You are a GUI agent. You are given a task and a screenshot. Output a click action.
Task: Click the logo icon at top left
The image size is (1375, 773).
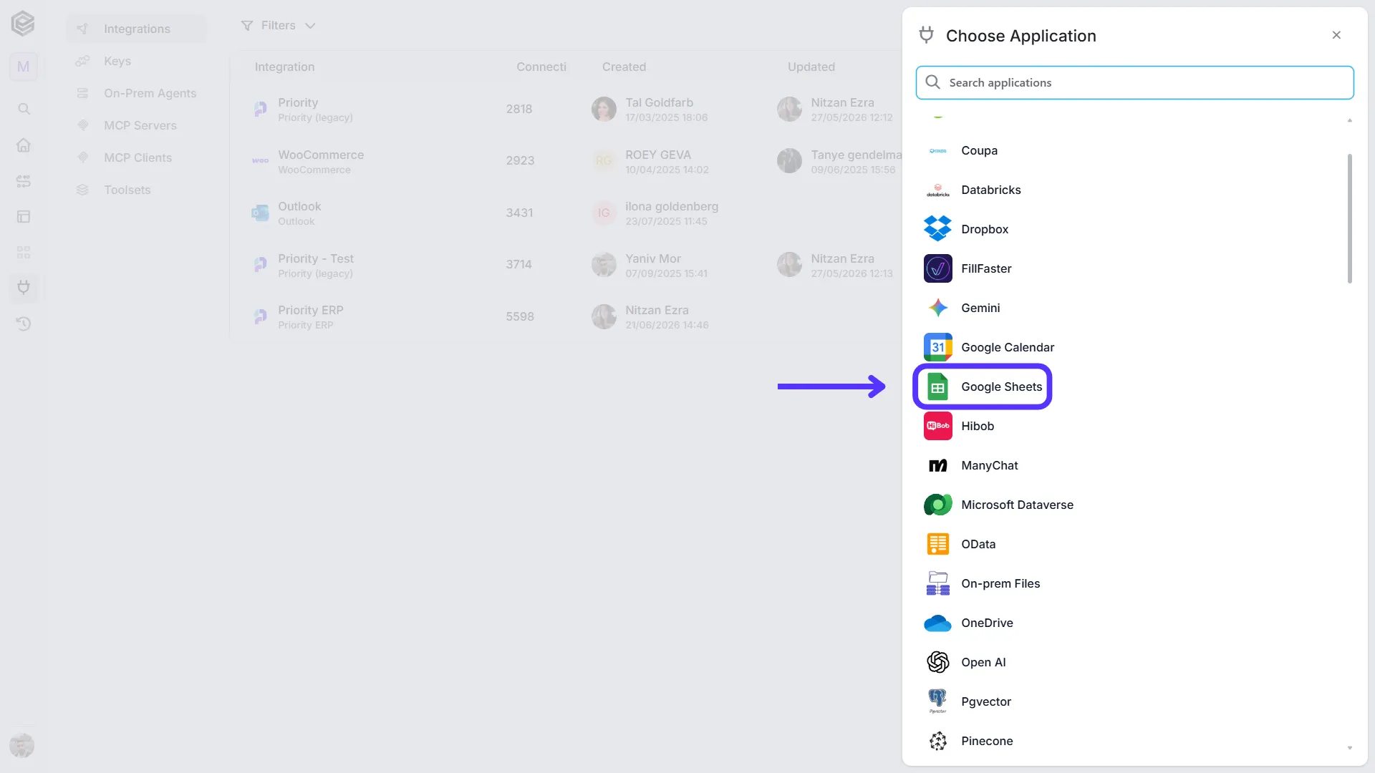click(x=23, y=24)
